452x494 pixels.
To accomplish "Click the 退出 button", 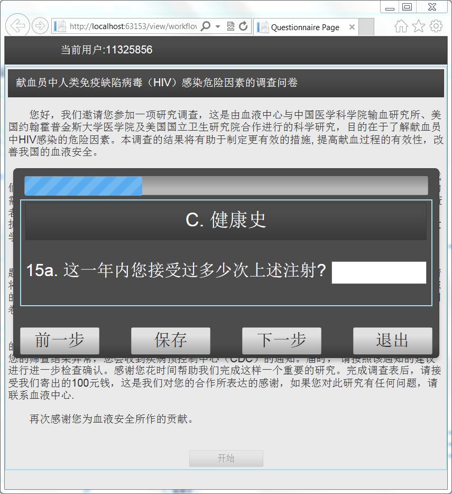I will [392, 341].
